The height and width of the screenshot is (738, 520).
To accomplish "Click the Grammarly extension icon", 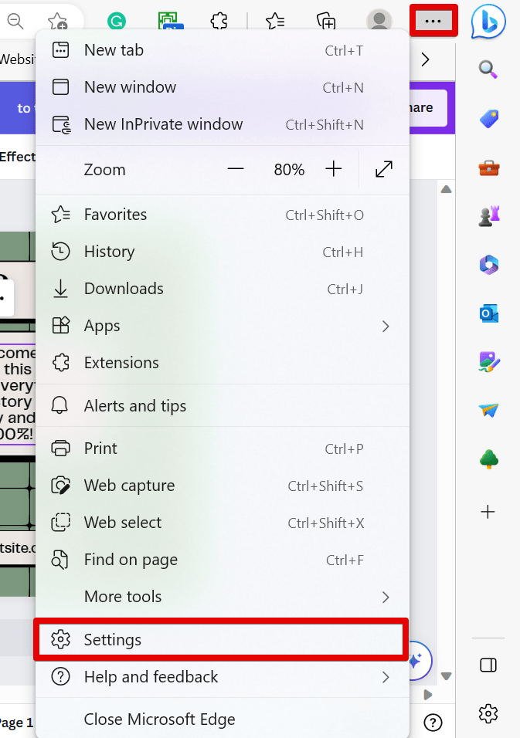I will tap(116, 21).
